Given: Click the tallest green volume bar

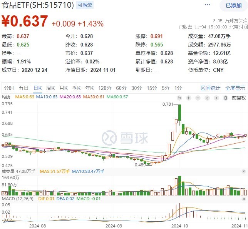Looking at the screenshot, I should click(179, 186).
